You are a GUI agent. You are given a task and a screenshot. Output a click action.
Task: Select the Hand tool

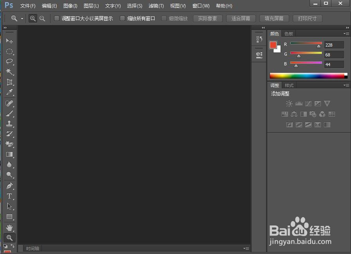9,228
